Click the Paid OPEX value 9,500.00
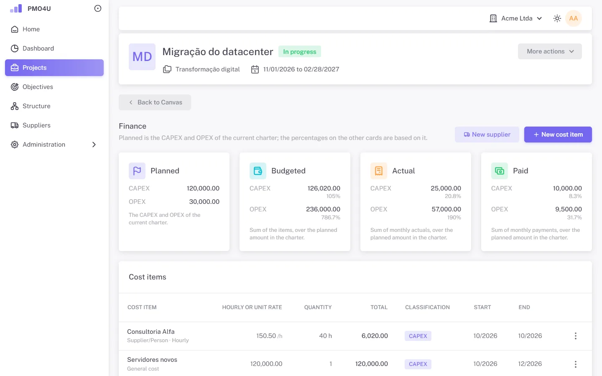602x376 pixels. point(569,209)
